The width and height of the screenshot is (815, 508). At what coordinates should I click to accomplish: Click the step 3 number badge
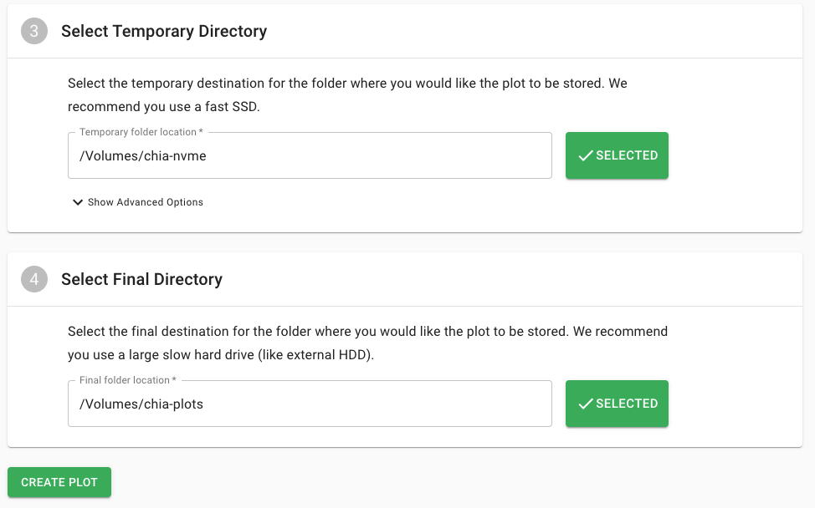(34, 32)
